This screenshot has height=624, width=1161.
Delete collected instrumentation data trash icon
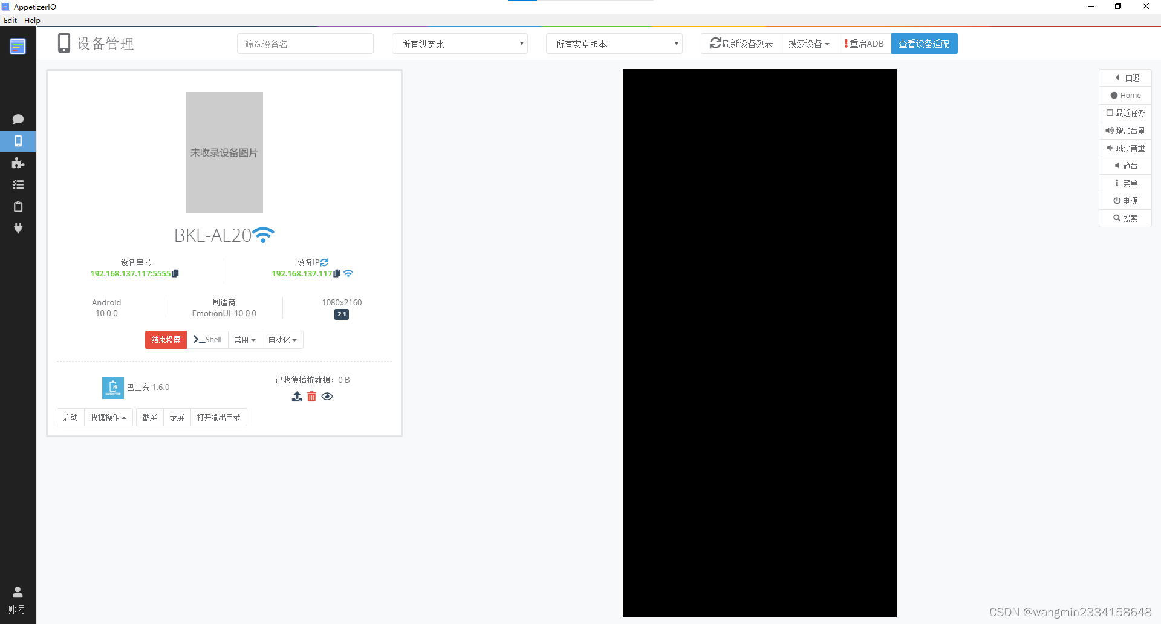click(x=311, y=397)
